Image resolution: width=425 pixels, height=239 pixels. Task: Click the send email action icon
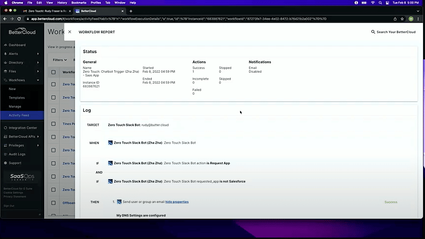pos(119,202)
